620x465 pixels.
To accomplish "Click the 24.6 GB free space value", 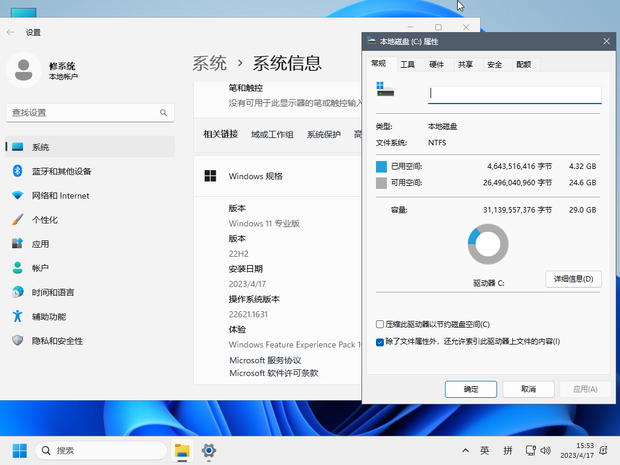I will pos(582,183).
